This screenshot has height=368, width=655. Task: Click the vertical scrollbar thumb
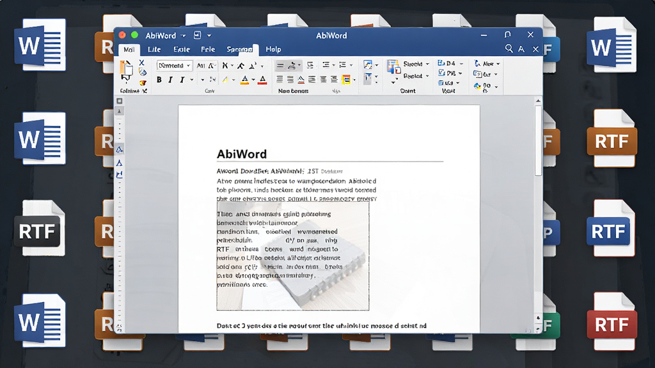tap(538, 140)
